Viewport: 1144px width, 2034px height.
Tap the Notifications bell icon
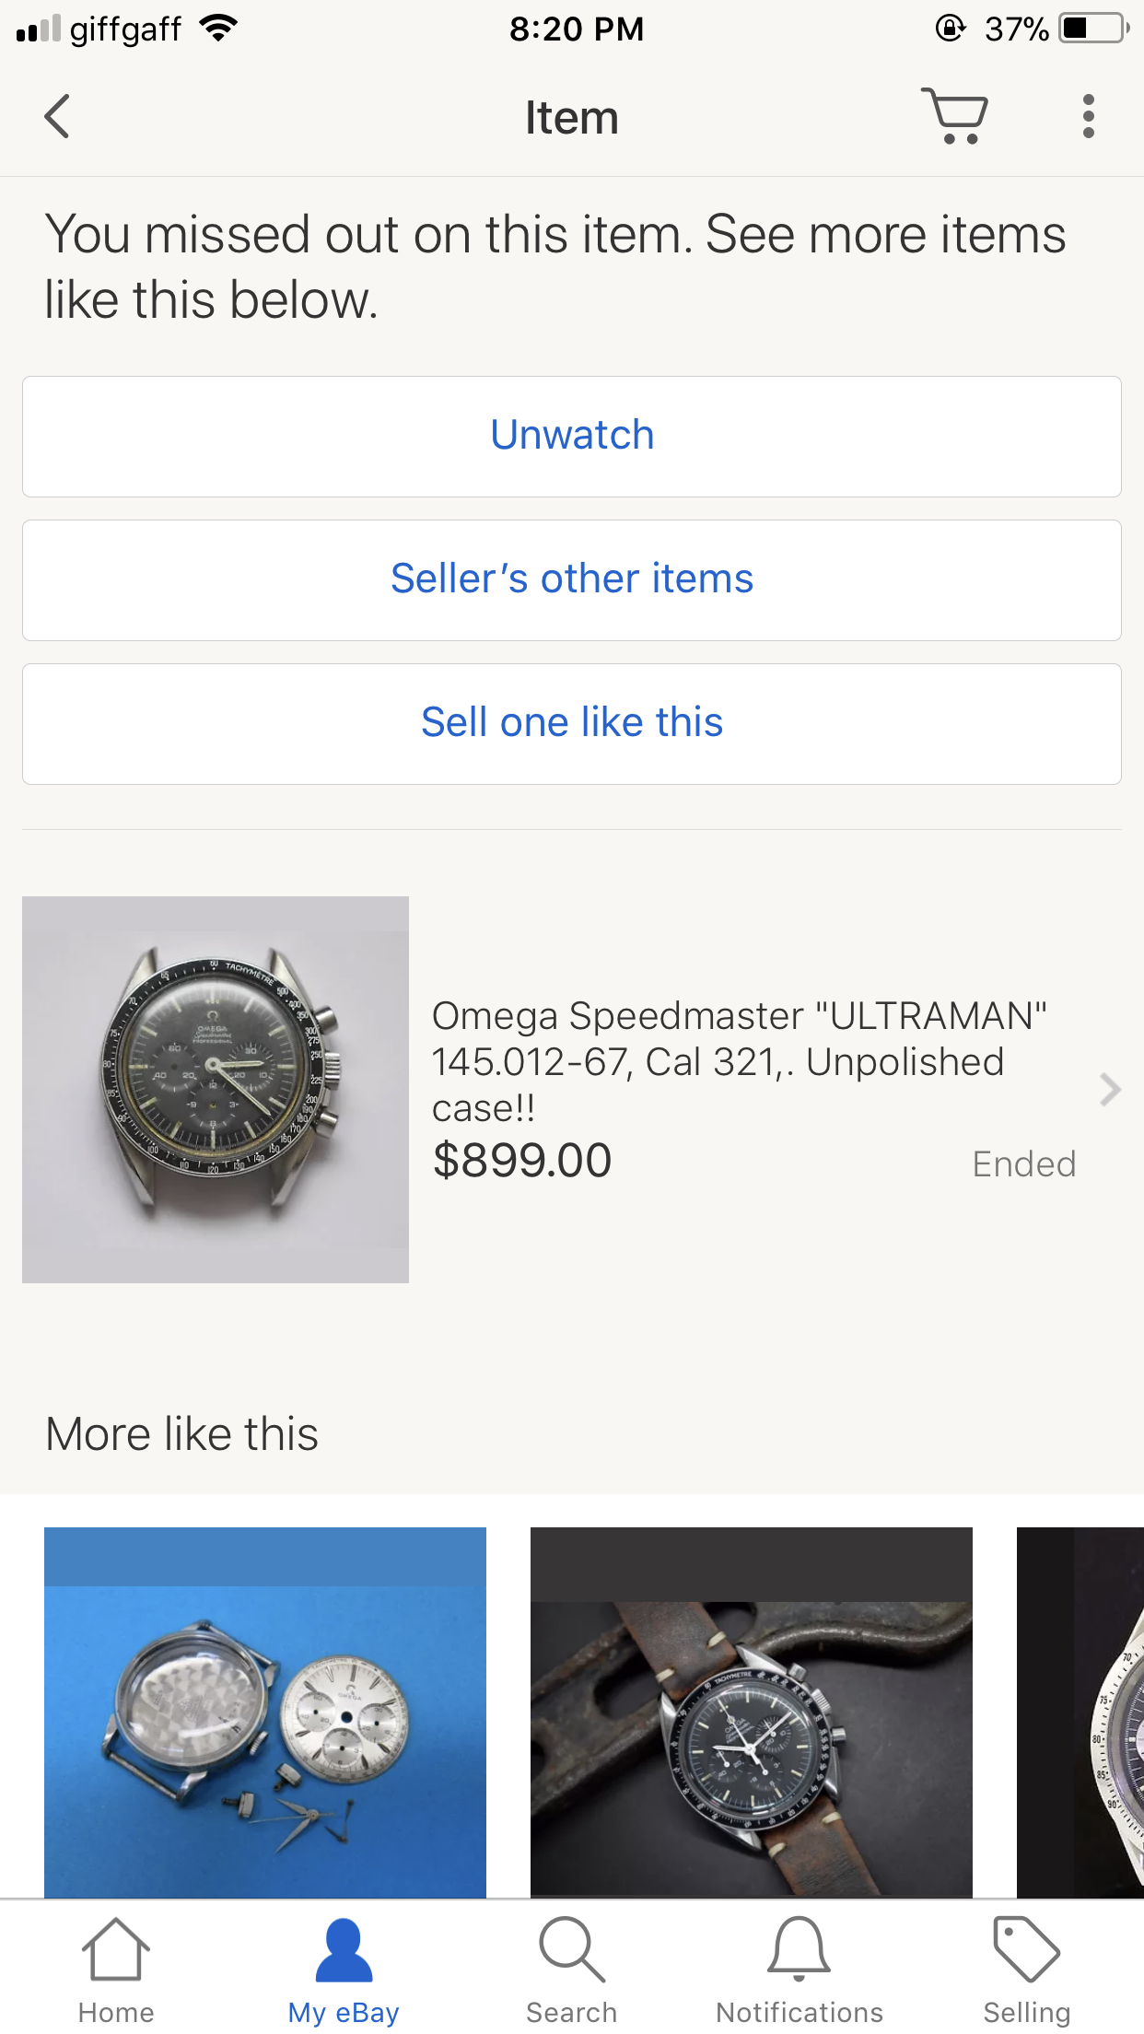point(799,1950)
